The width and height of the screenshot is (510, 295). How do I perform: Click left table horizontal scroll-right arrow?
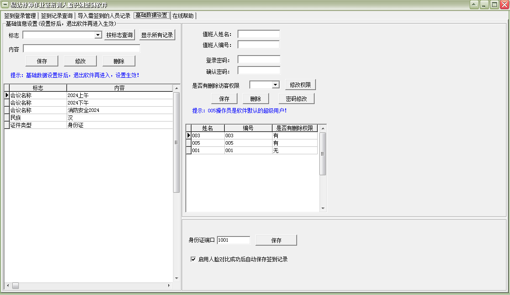169,285
